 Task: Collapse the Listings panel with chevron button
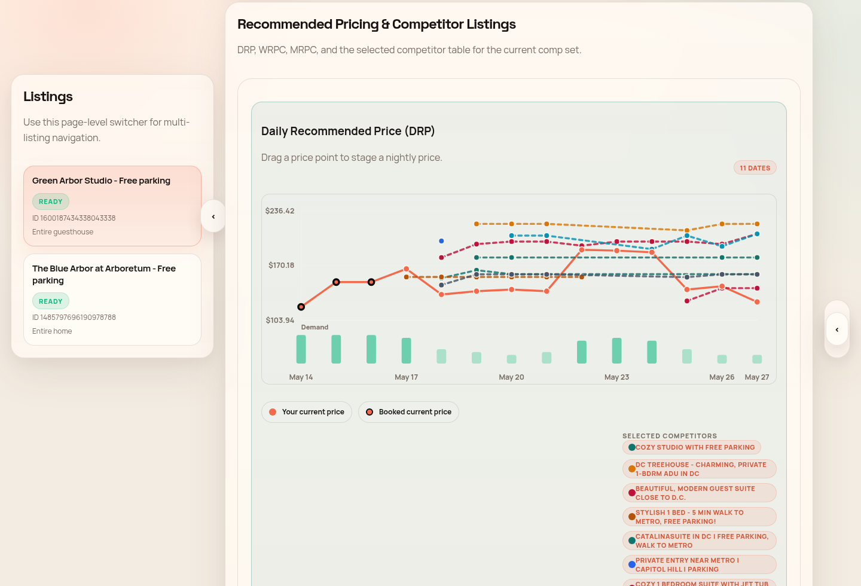pos(213,216)
